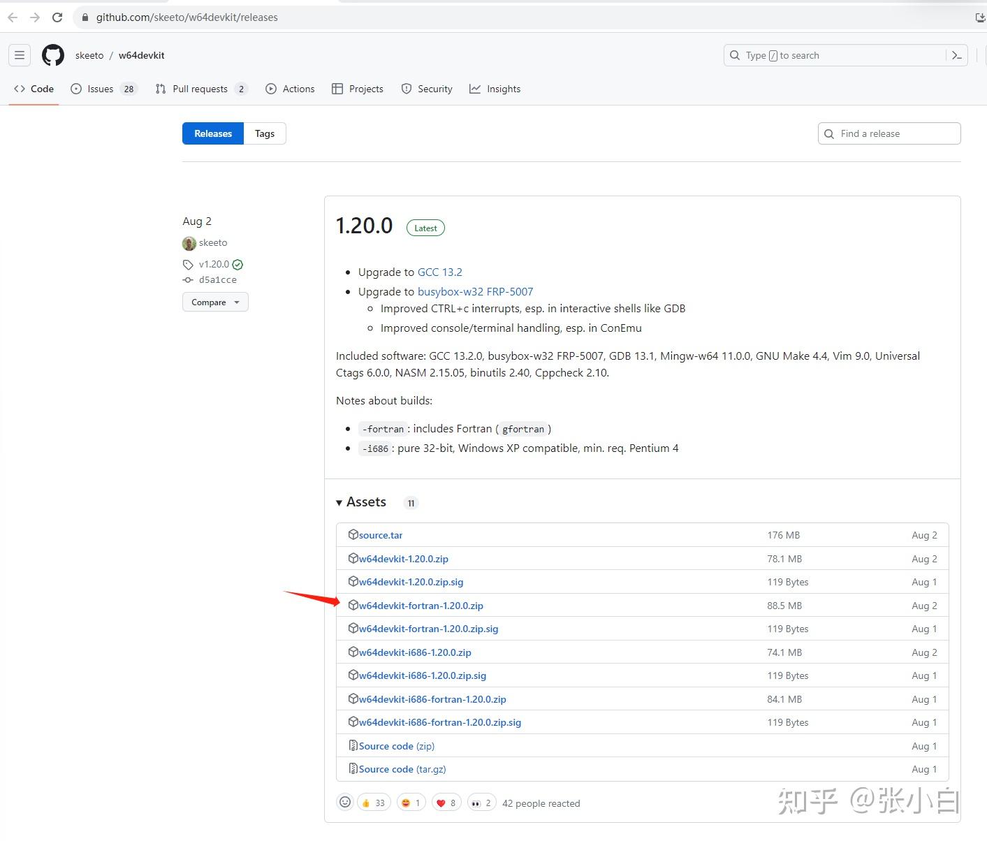The height and width of the screenshot is (841, 987).
Task: Add a reaction with the smiley icon
Action: 345,802
